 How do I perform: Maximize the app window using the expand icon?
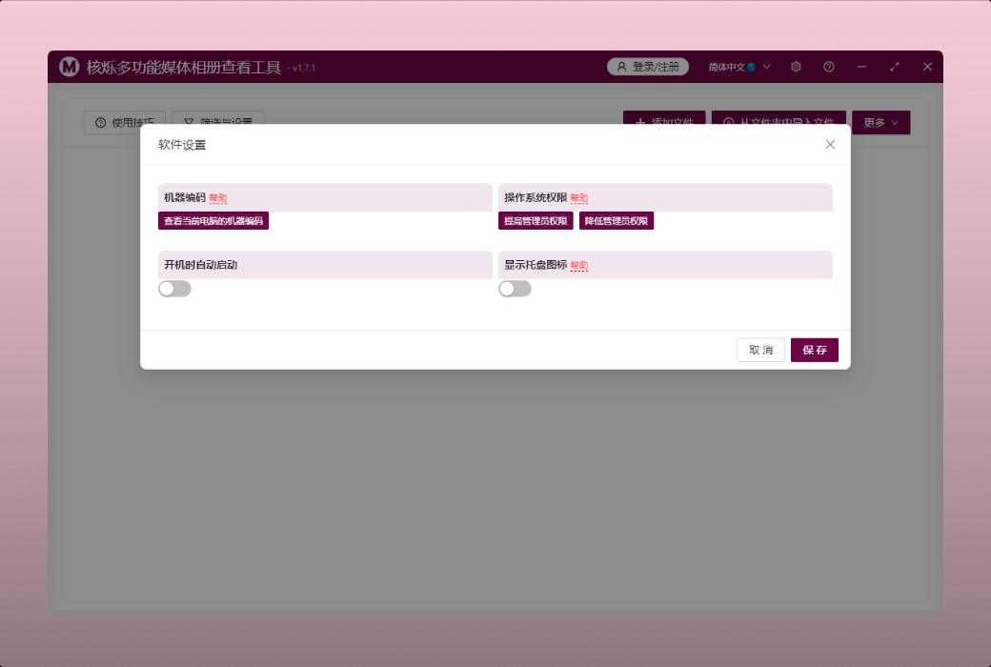pos(895,67)
